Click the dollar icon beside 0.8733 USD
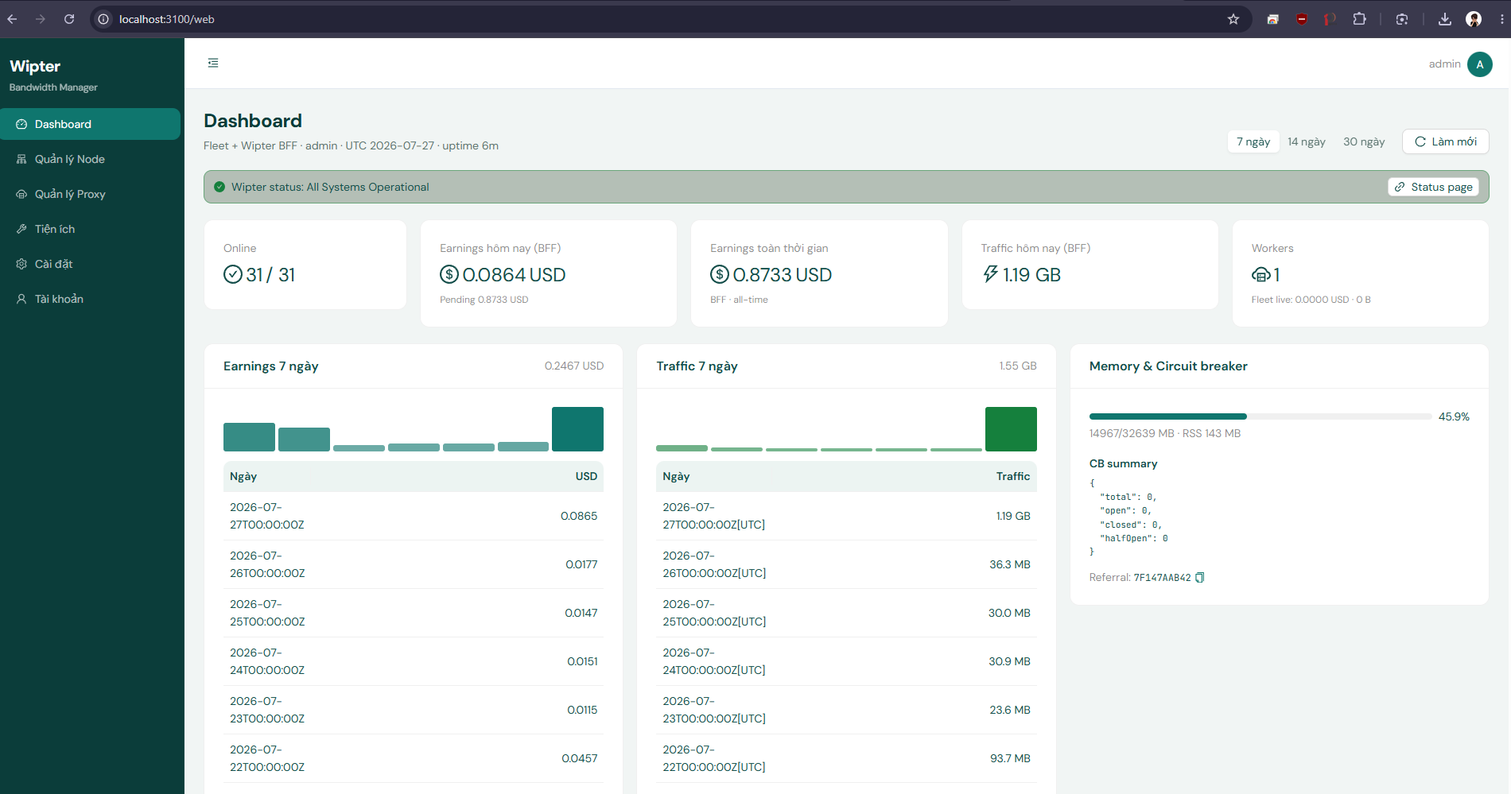Image resolution: width=1511 pixels, height=794 pixels. tap(720, 275)
